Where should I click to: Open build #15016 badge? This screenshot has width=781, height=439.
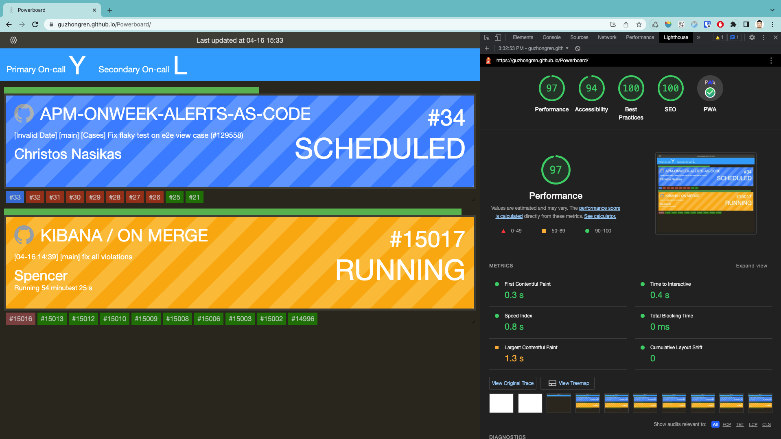point(21,319)
